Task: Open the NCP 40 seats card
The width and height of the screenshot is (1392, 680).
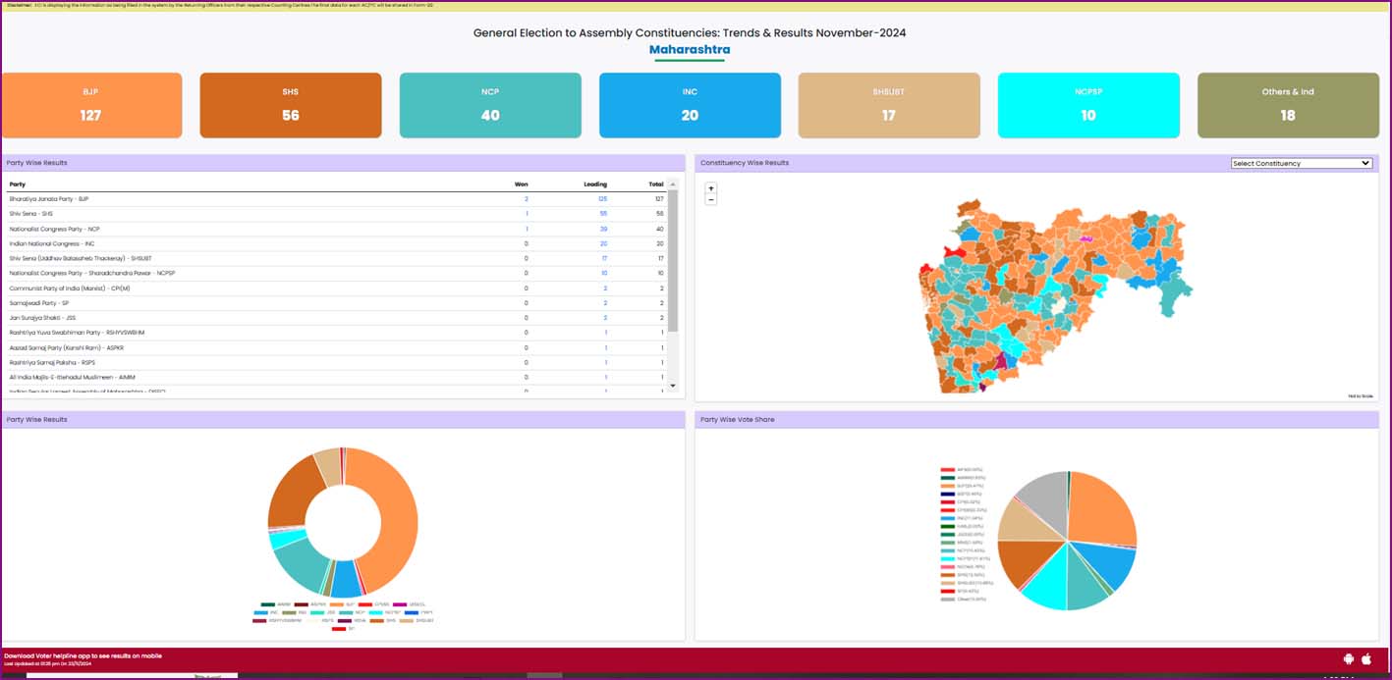Action: (490, 105)
